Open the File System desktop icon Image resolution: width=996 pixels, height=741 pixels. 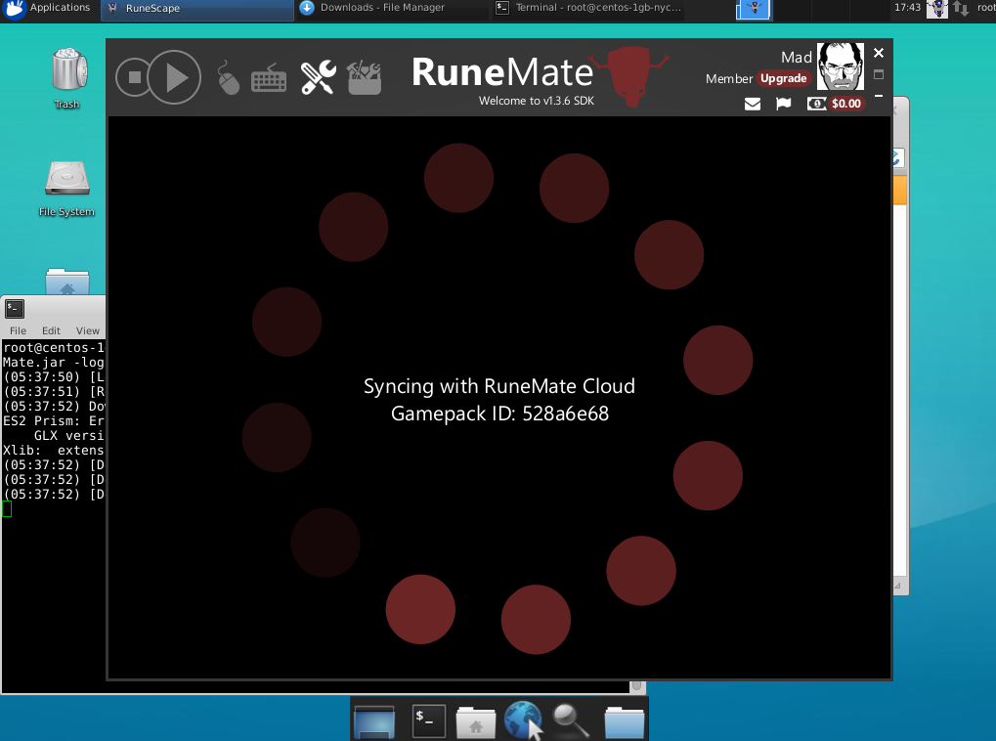click(x=66, y=186)
